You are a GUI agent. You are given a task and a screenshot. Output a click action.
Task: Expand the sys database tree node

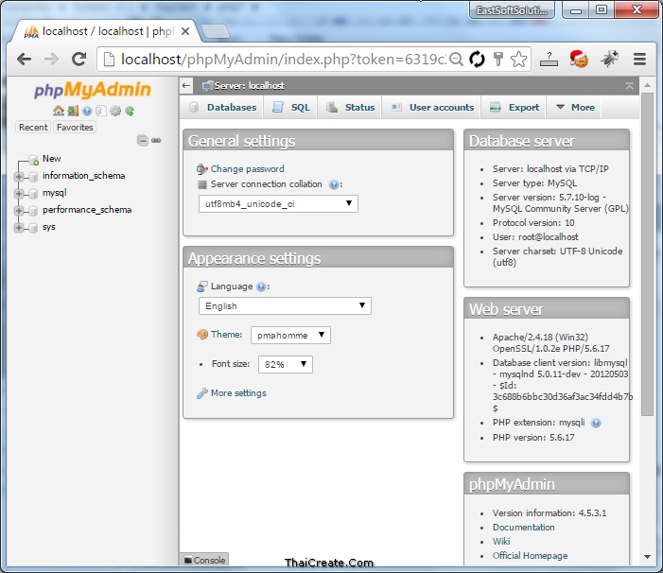tap(19, 227)
